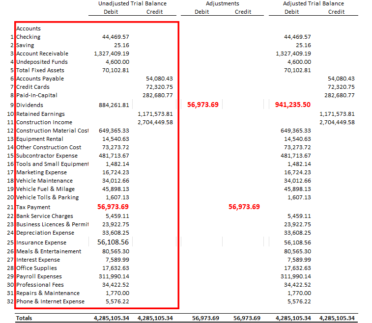Select the Unadjusted Trial Balance header

click(132, 3)
